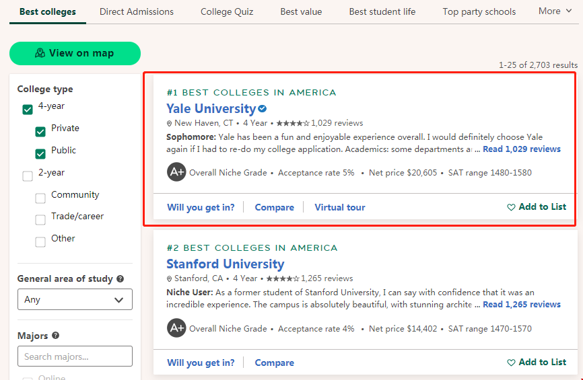Click Yale's 'Net price $20,605' text
This screenshot has height=380, width=583.
(403, 173)
